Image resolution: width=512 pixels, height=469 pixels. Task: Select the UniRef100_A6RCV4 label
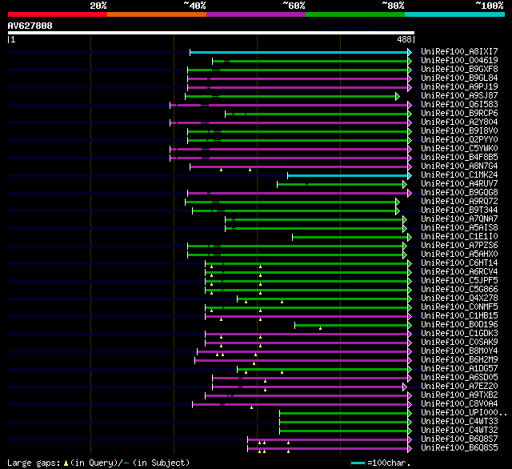tap(459, 272)
